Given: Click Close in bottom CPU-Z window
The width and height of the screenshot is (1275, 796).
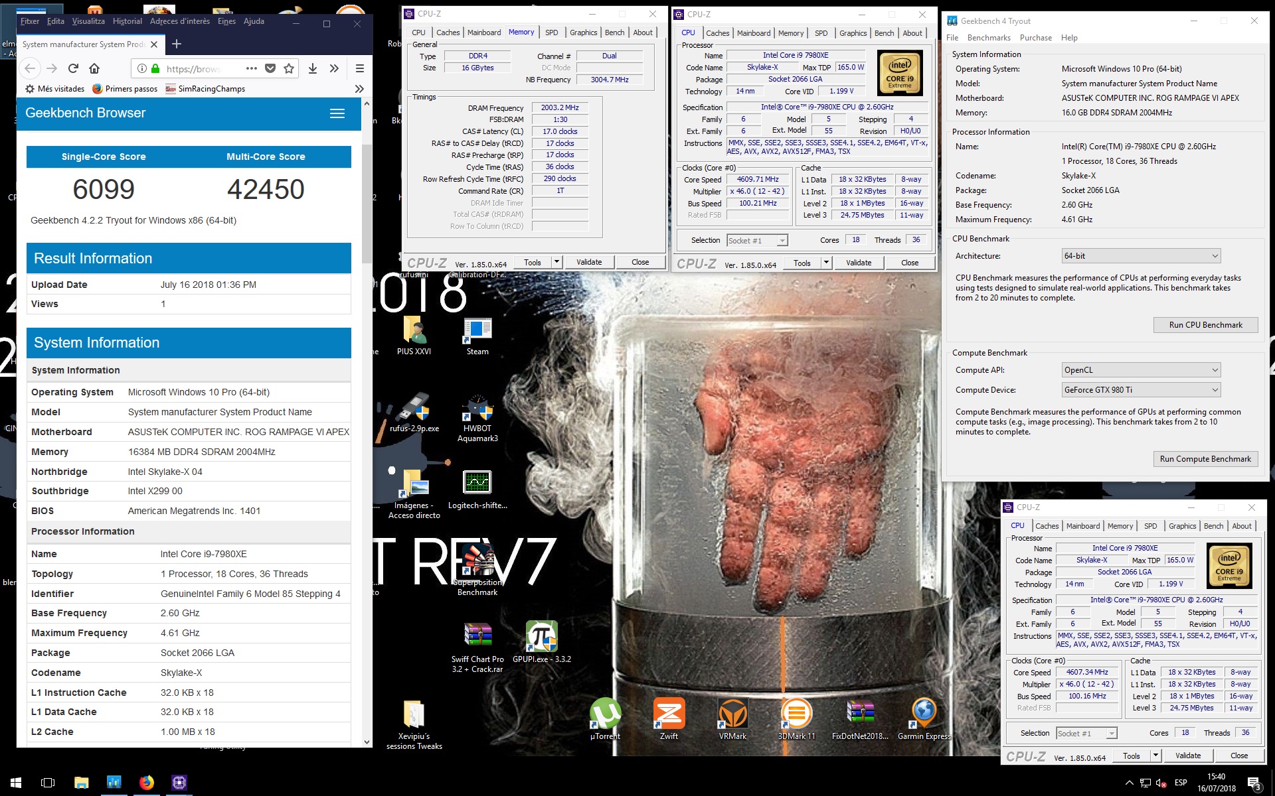Looking at the screenshot, I should [x=1239, y=756].
